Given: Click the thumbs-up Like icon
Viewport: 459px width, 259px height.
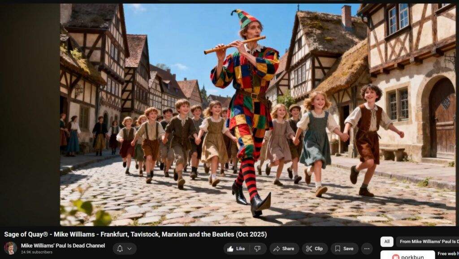Looking at the screenshot, I should tap(230, 249).
